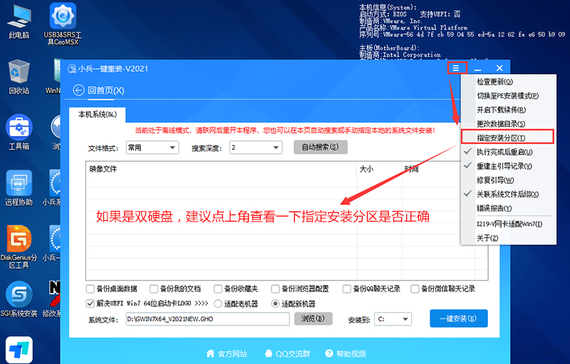Toggle backup browser config checkbox

point(275,288)
